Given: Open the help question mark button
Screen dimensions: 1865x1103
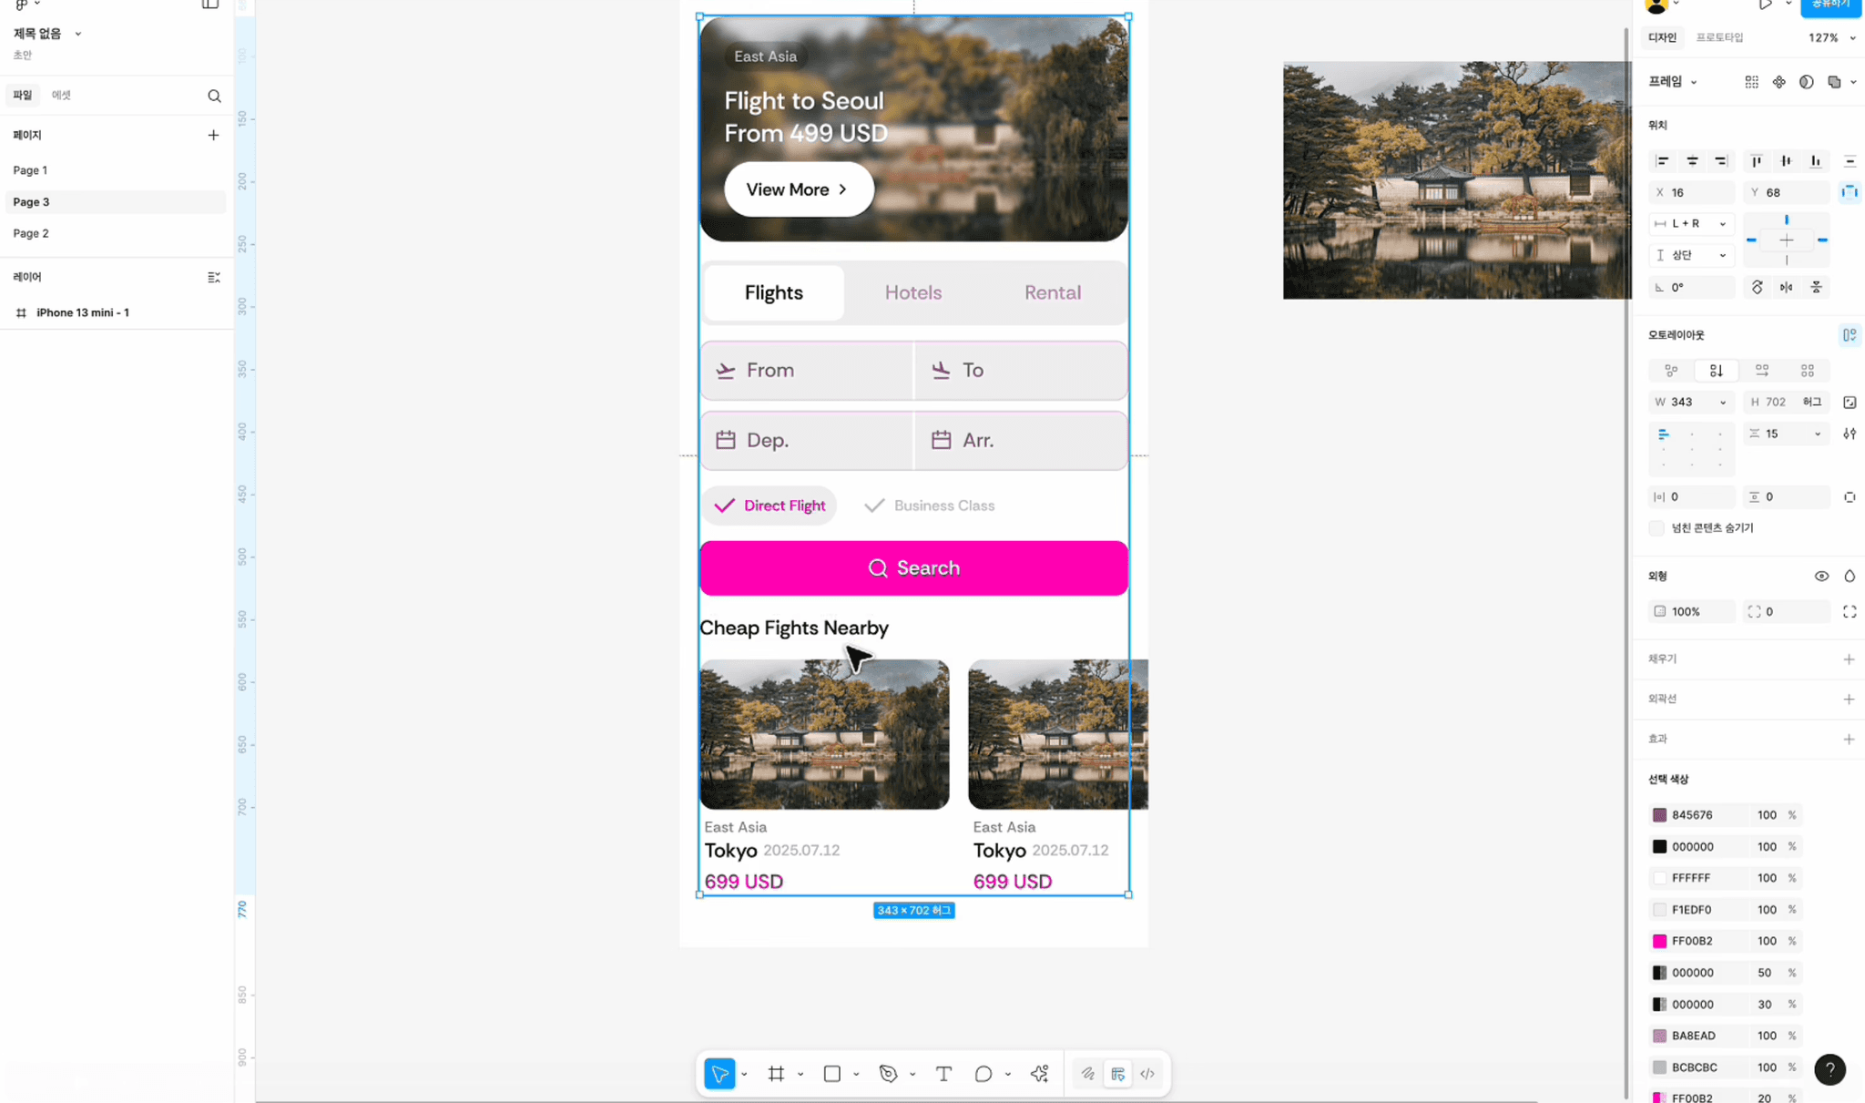Looking at the screenshot, I should [x=1829, y=1069].
